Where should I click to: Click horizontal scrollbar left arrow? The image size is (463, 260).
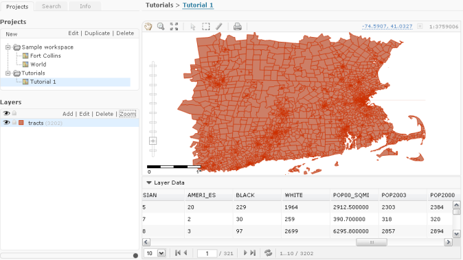[x=146, y=242]
